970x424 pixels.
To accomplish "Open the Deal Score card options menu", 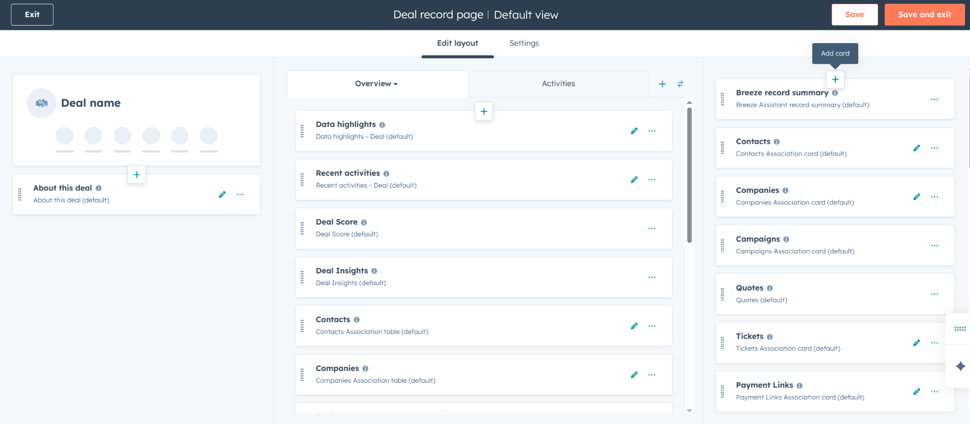I will pyautogui.click(x=652, y=228).
